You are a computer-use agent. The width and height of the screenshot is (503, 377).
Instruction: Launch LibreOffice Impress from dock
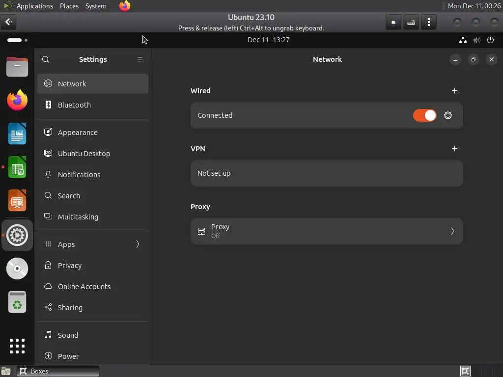click(x=17, y=200)
